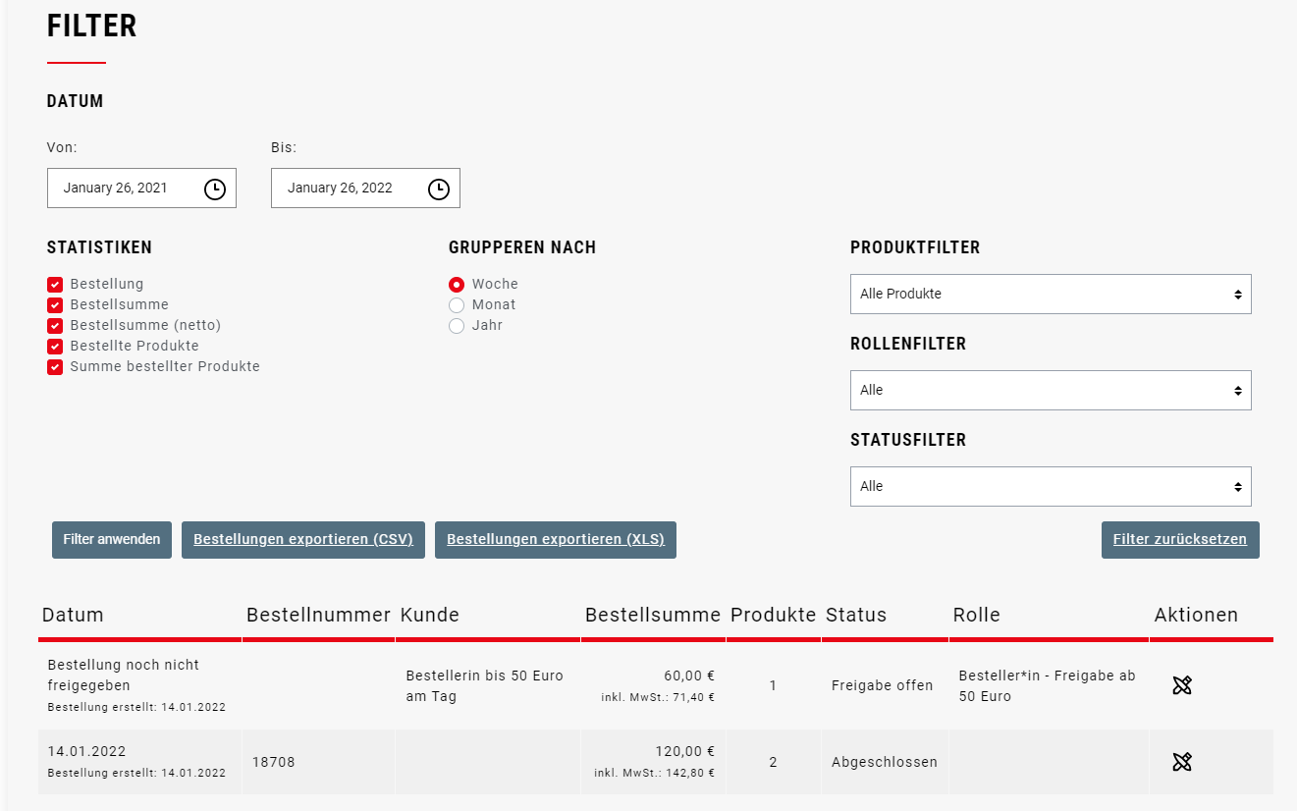Screen dimensions: 1297x811
Task: Select Monat grouping radio button
Action: 457,305
